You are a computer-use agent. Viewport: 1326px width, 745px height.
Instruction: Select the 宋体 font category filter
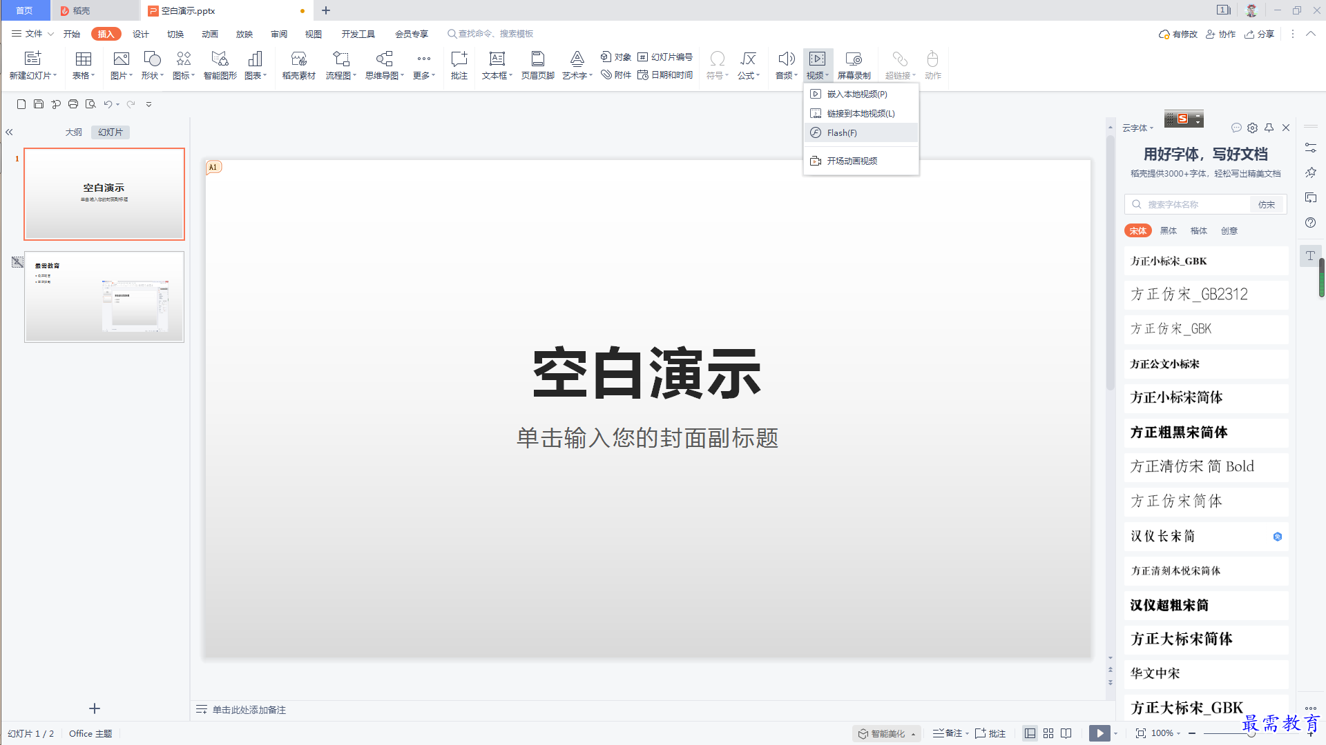1138,231
